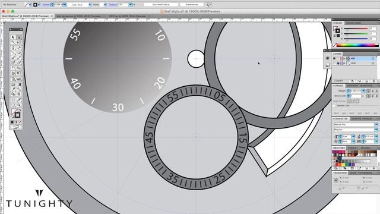Open Swatch Libraries menu icon
Image resolution: width=380 pixels, height=214 pixels.
click(335, 168)
